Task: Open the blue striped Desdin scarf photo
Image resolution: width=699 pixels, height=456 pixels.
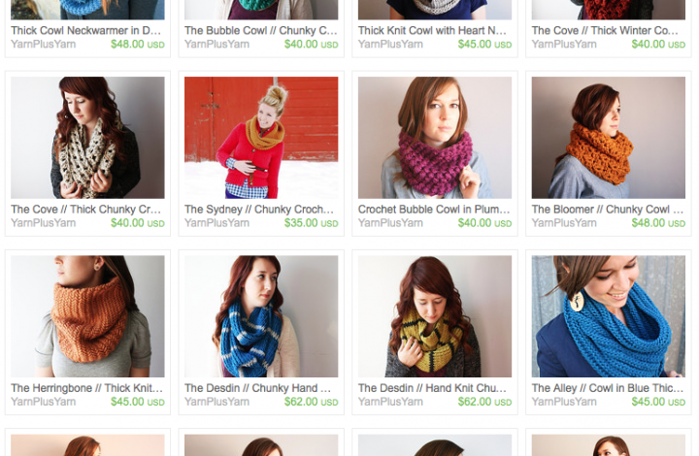Action: point(261,316)
